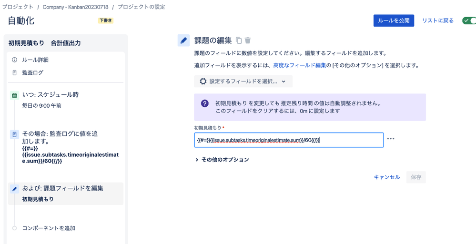Click the キャンセル button
This screenshot has height=244, width=476.
pos(387,177)
